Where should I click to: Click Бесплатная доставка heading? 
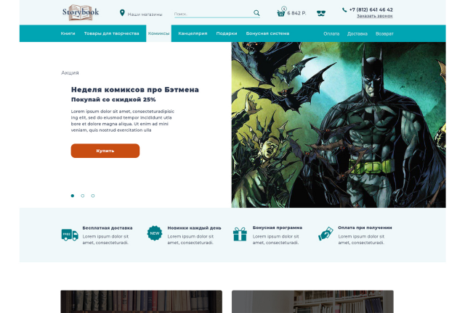coord(108,228)
